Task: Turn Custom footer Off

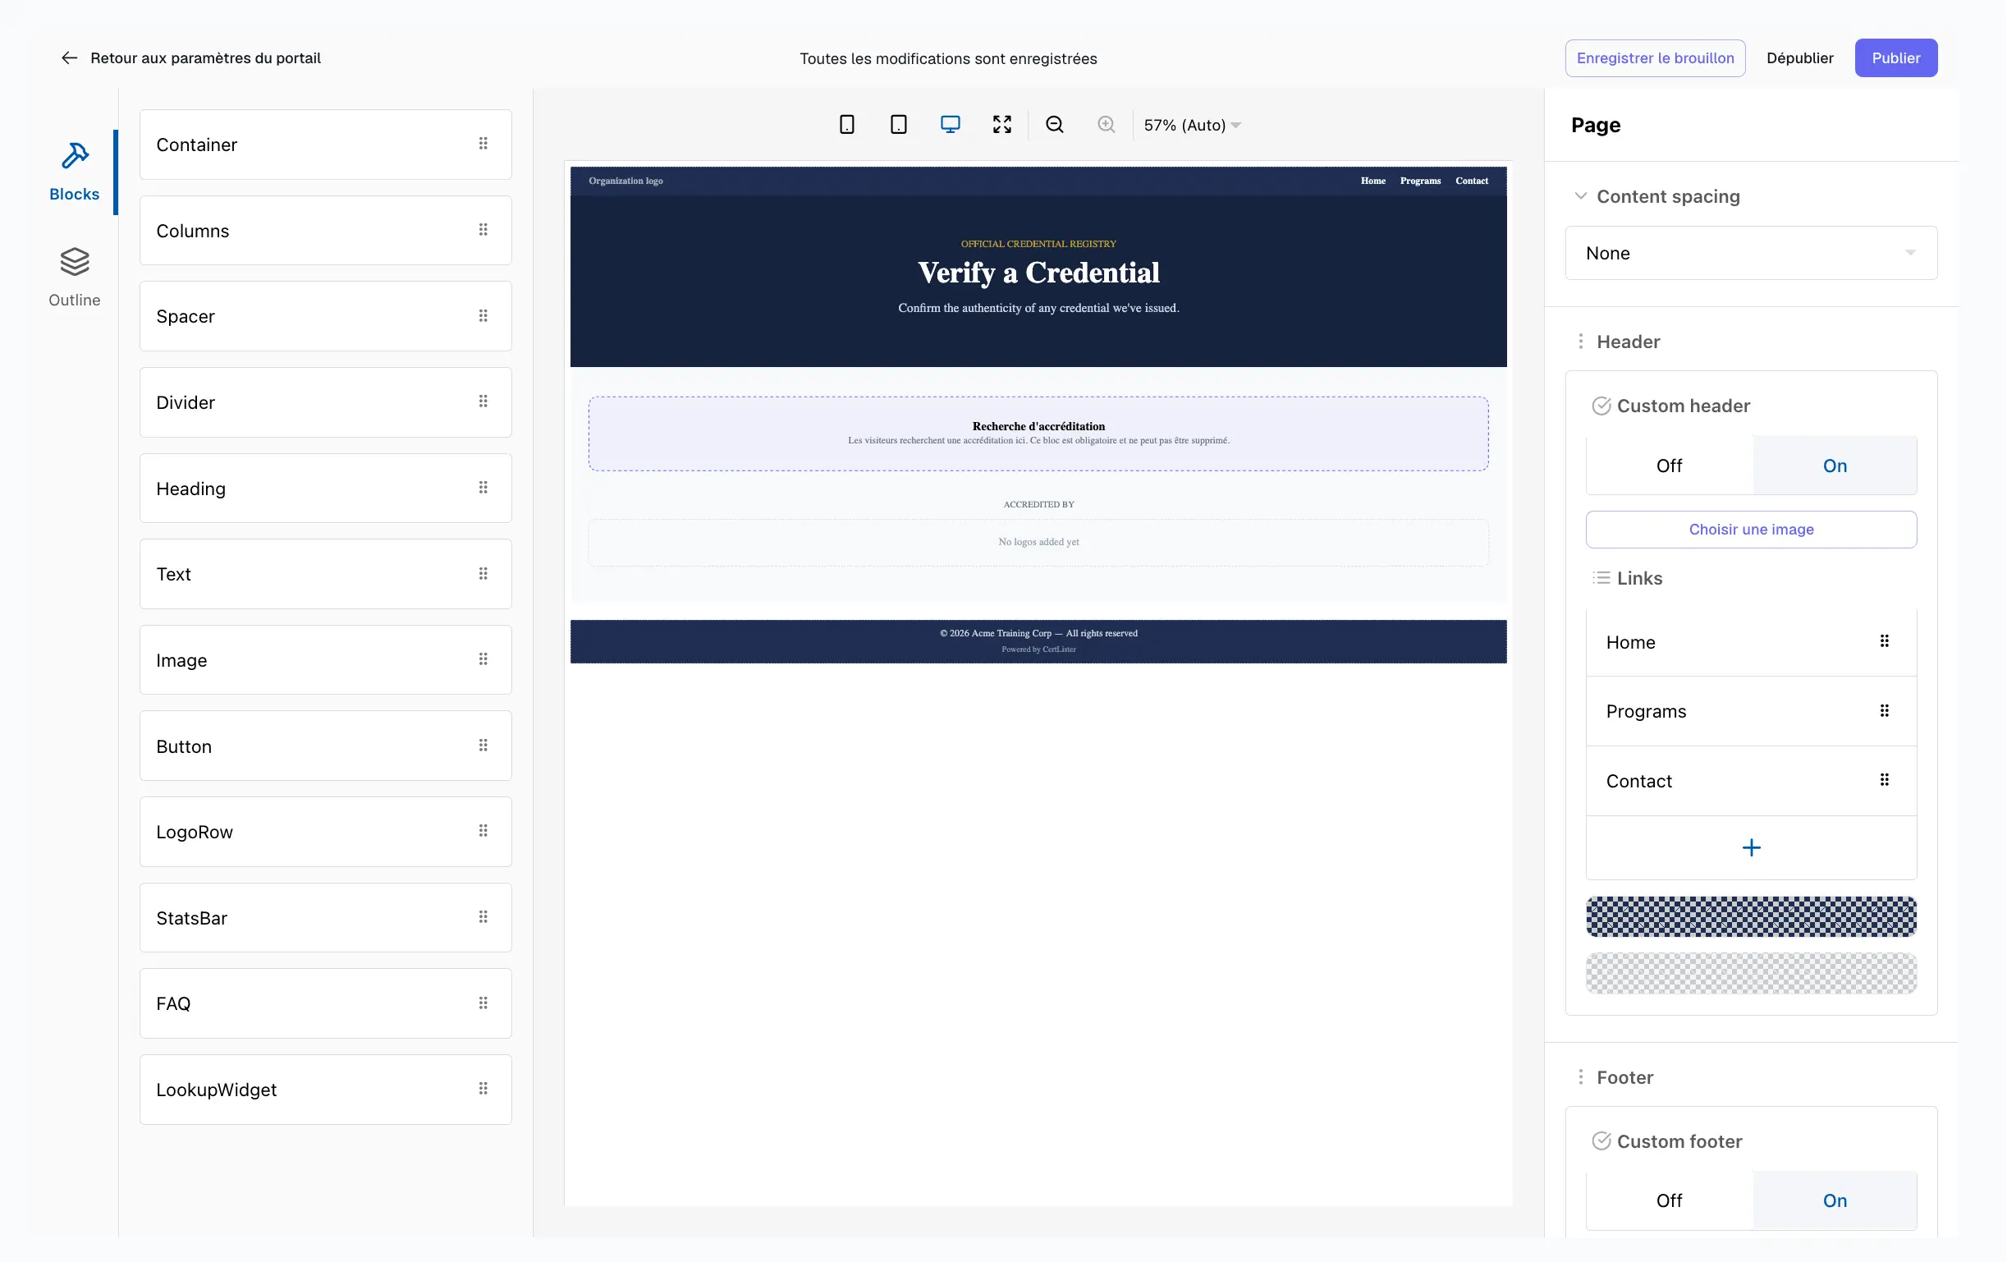Action: coord(1669,1200)
